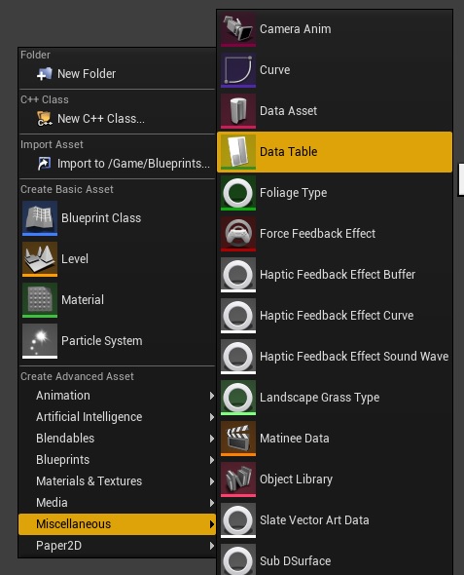This screenshot has width=464, height=575.
Task: Click the Particle System icon
Action: (x=40, y=341)
